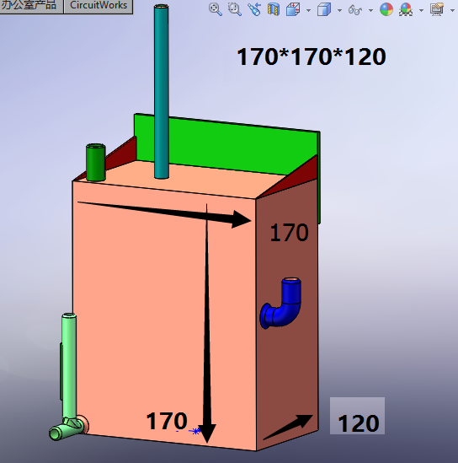Expand the View Orientation dropdown arrow
The width and height of the screenshot is (458, 463).
pos(308,11)
